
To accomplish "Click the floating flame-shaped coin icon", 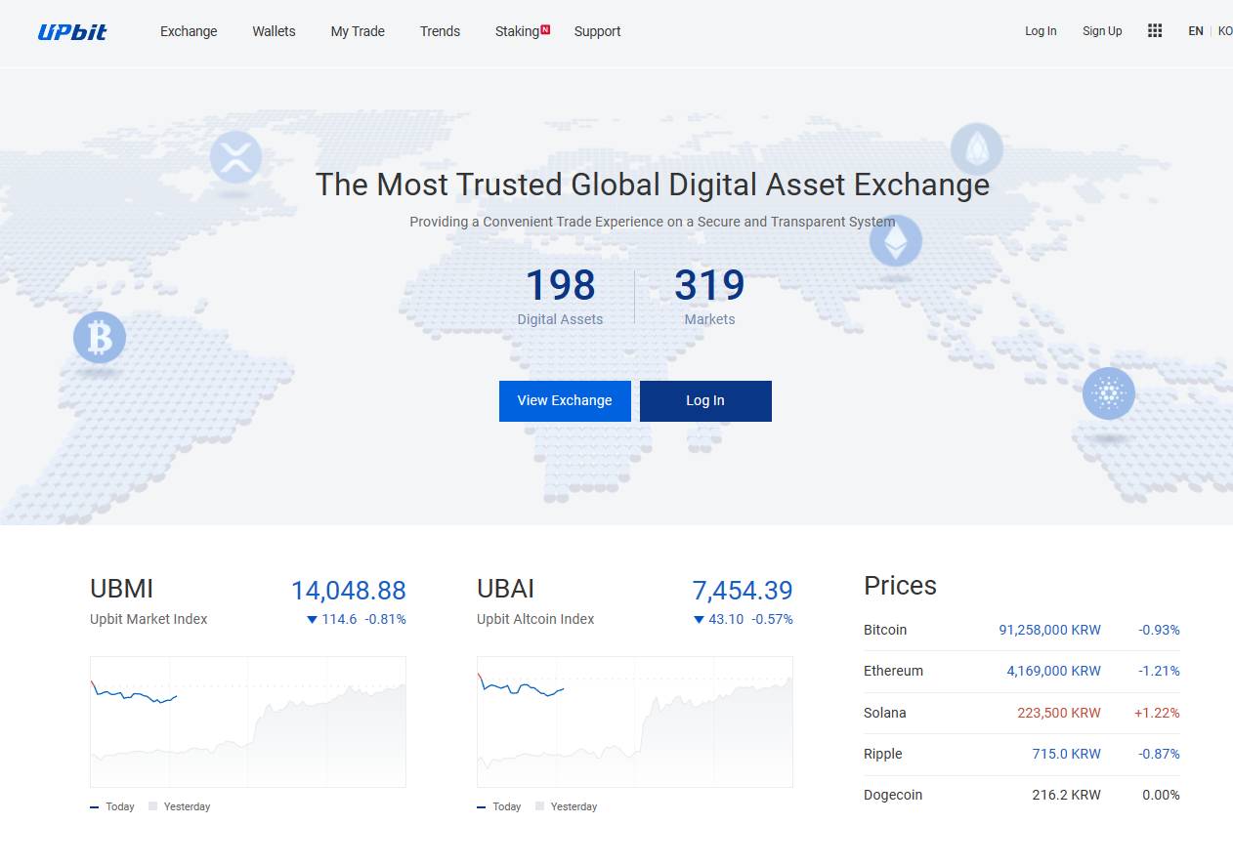I will (977, 149).
